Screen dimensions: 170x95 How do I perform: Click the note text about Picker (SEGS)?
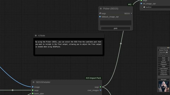[68, 44]
